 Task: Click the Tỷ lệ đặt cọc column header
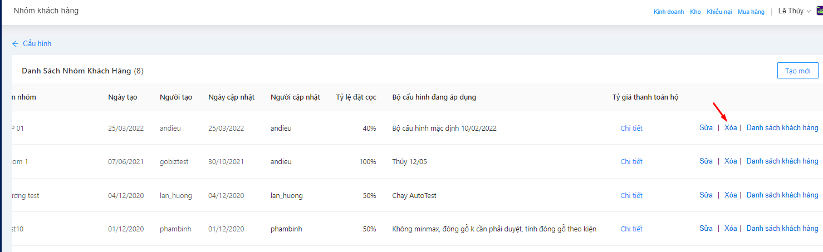[356, 97]
